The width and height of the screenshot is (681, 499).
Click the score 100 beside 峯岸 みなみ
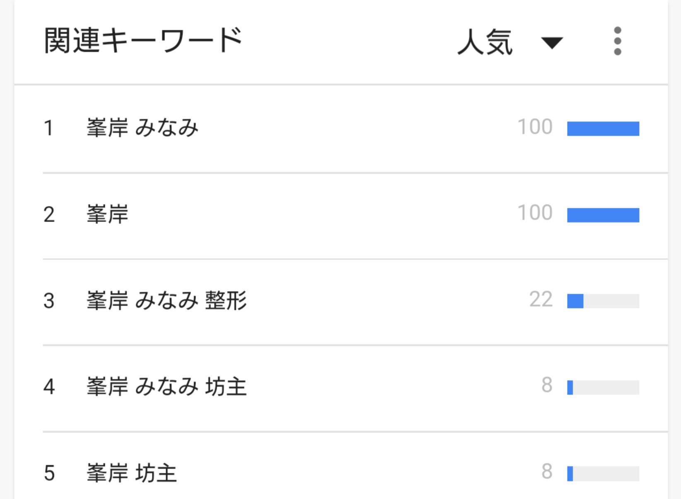point(535,127)
